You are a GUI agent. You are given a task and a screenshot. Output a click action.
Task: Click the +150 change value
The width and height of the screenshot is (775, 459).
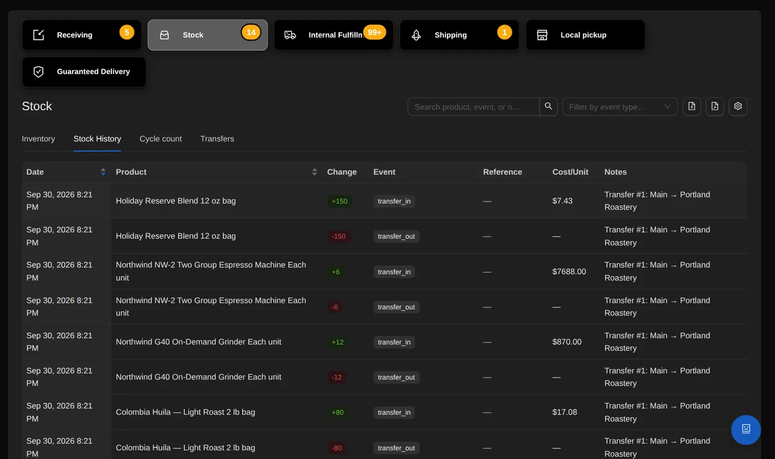(340, 201)
